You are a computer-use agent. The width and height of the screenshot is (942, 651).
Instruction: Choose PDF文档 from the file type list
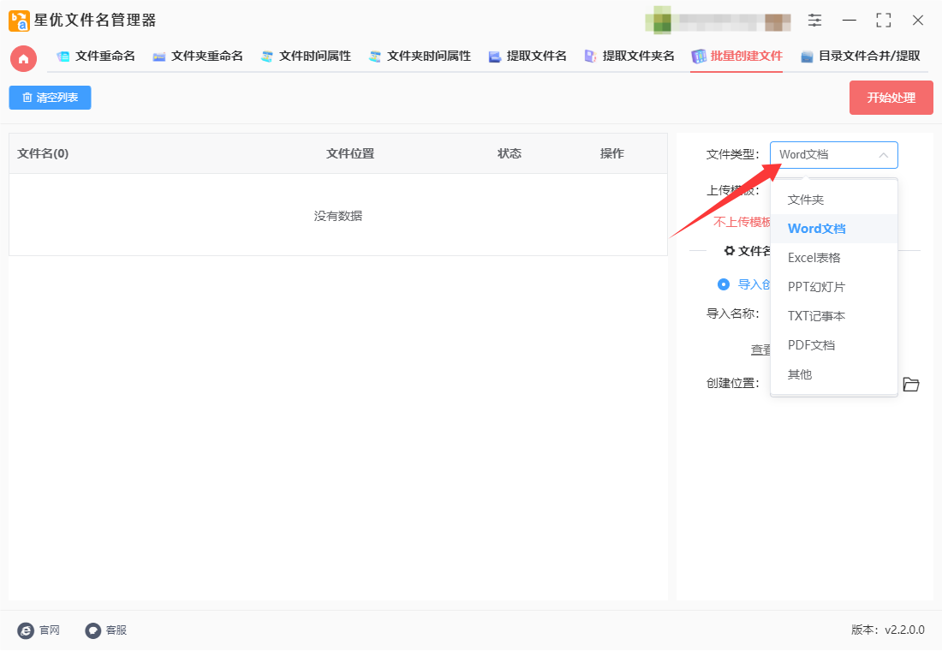pyautogui.click(x=834, y=345)
